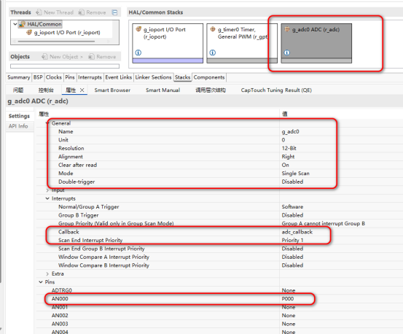Click the ADTRG0 pin value None
Screen dimensions: 403x334
click(289, 290)
